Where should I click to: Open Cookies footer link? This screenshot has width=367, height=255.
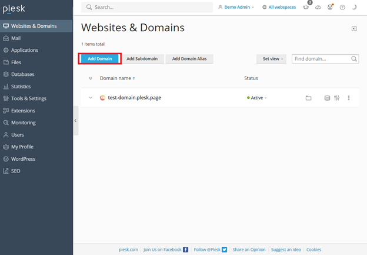coord(313,250)
